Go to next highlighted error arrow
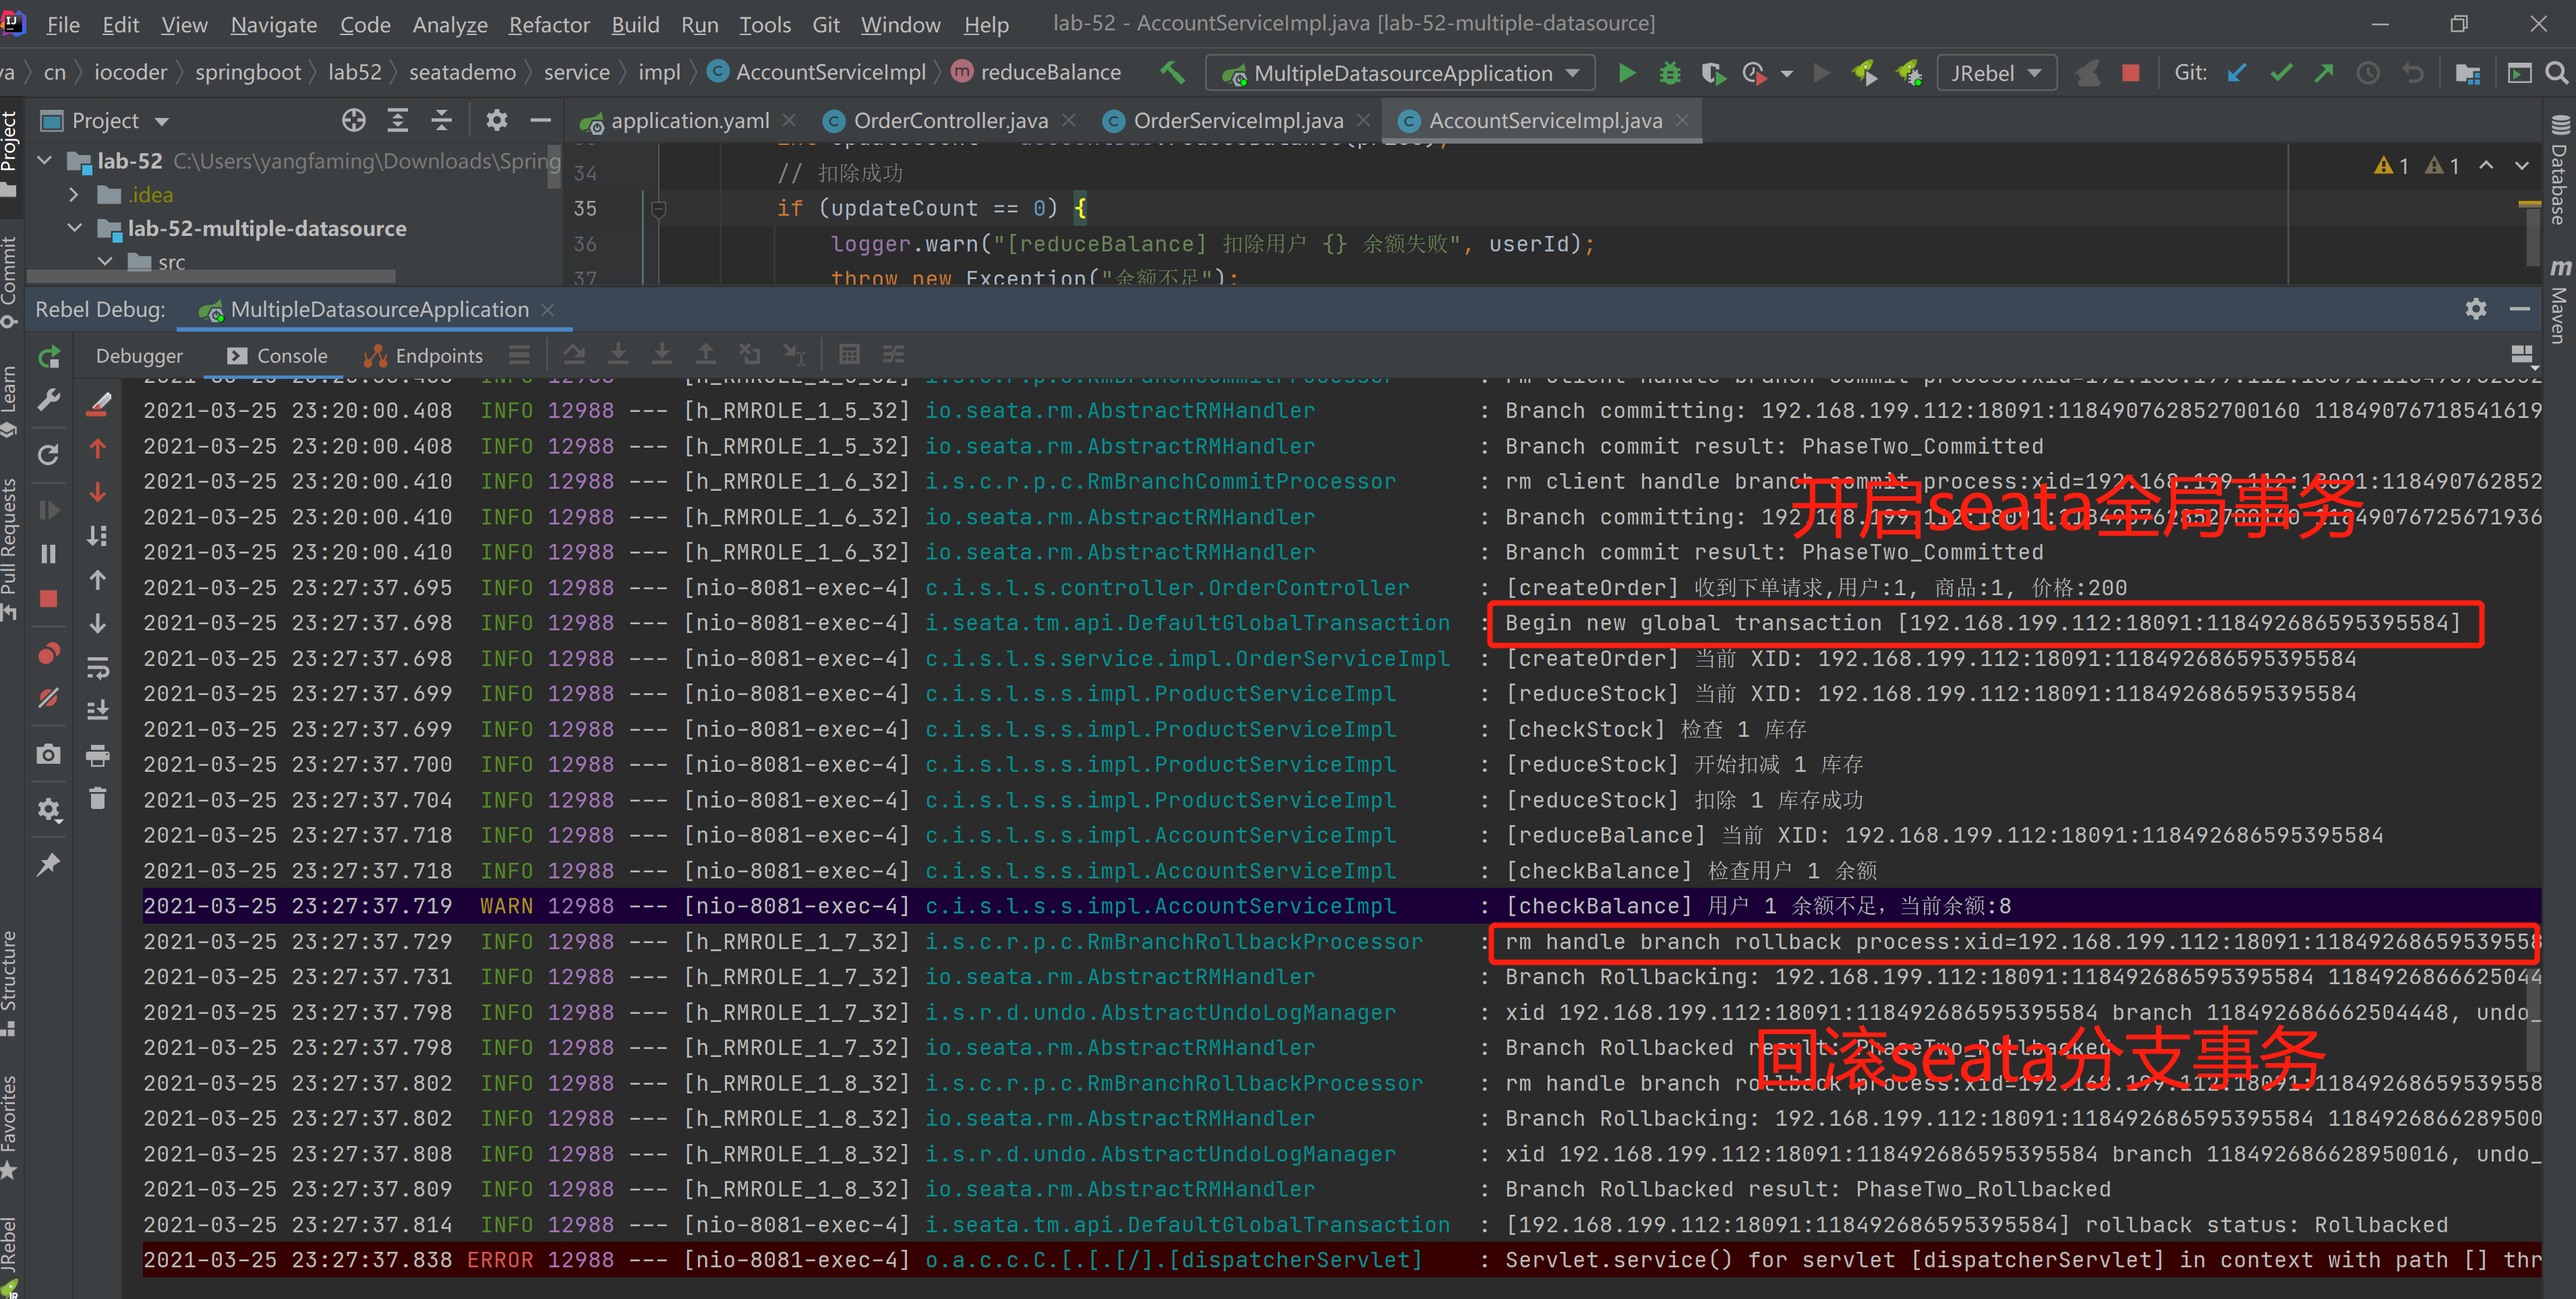Viewport: 2576px width, 1299px height. click(x=2522, y=165)
